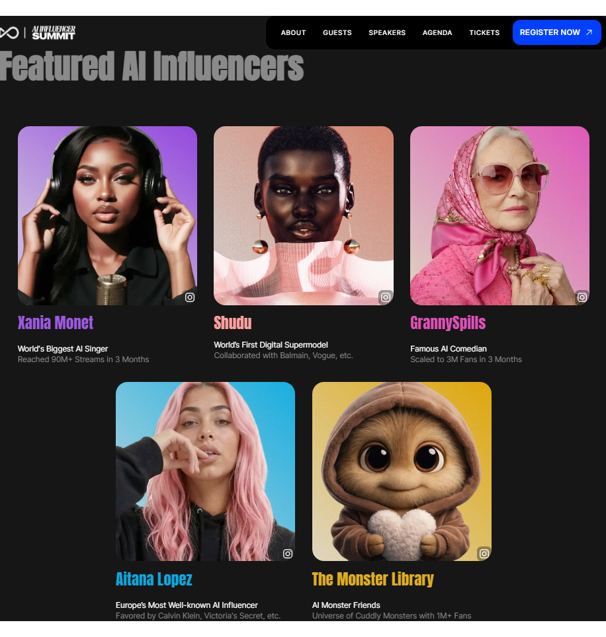Open Xania Monet's Instagram icon
This screenshot has height=637, width=606.
click(190, 297)
